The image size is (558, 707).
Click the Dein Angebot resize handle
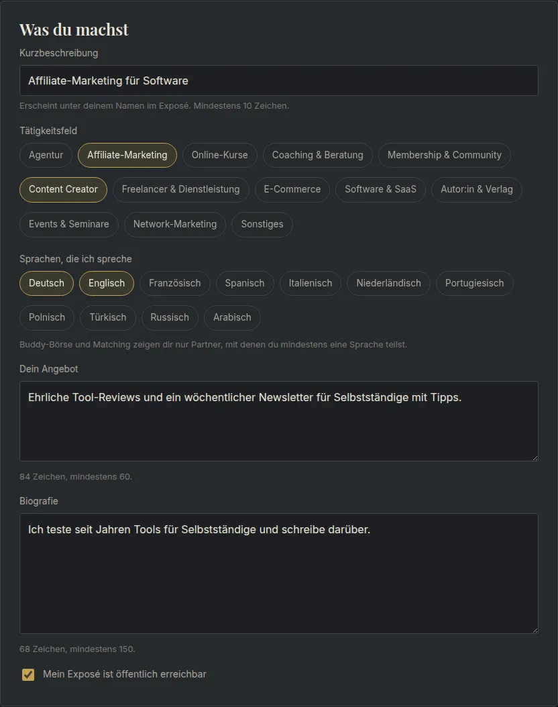[x=535, y=457]
